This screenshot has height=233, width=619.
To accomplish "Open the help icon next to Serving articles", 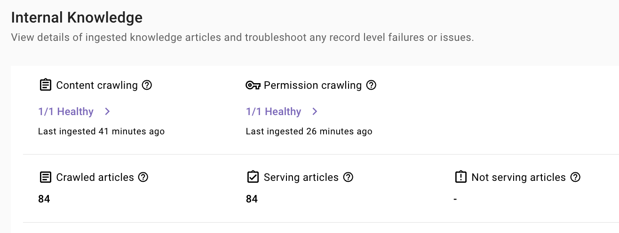I will click(348, 177).
